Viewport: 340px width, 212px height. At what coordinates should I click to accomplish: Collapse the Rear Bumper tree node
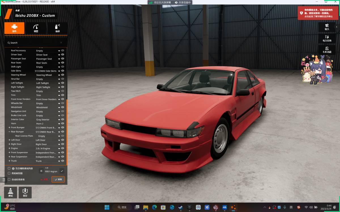coord(9,132)
